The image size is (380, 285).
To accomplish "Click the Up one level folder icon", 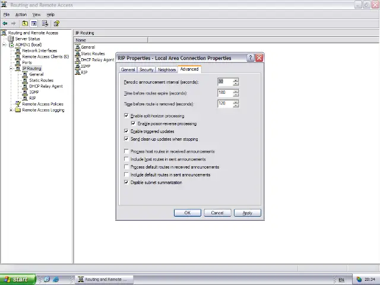I will (25, 24).
